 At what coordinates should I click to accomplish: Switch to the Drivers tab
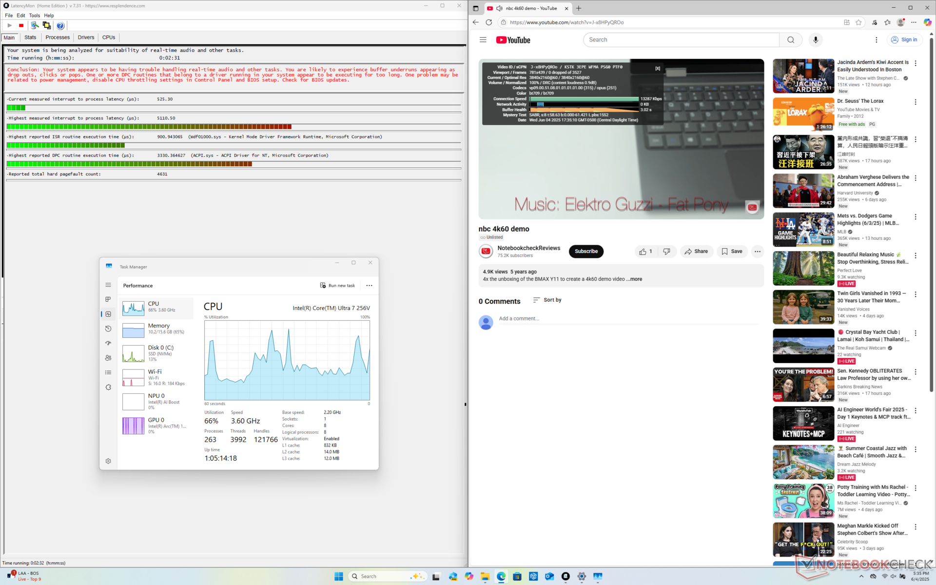[86, 38]
